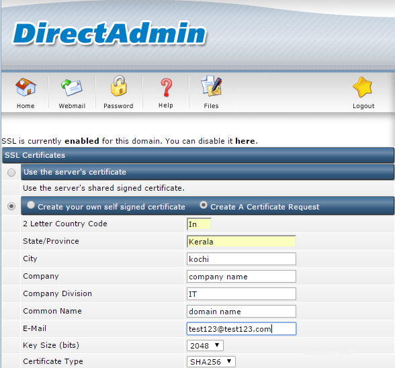Choose Create your own self signed certificate

(x=31, y=205)
